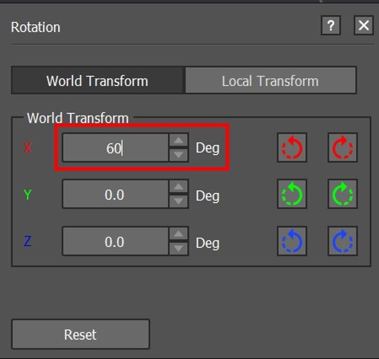
Task: Focus the Z rotation value field
Action: pyautogui.click(x=115, y=241)
